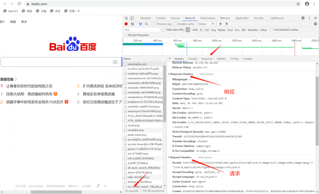Filter requests by XHR type

[x=195, y=30]
